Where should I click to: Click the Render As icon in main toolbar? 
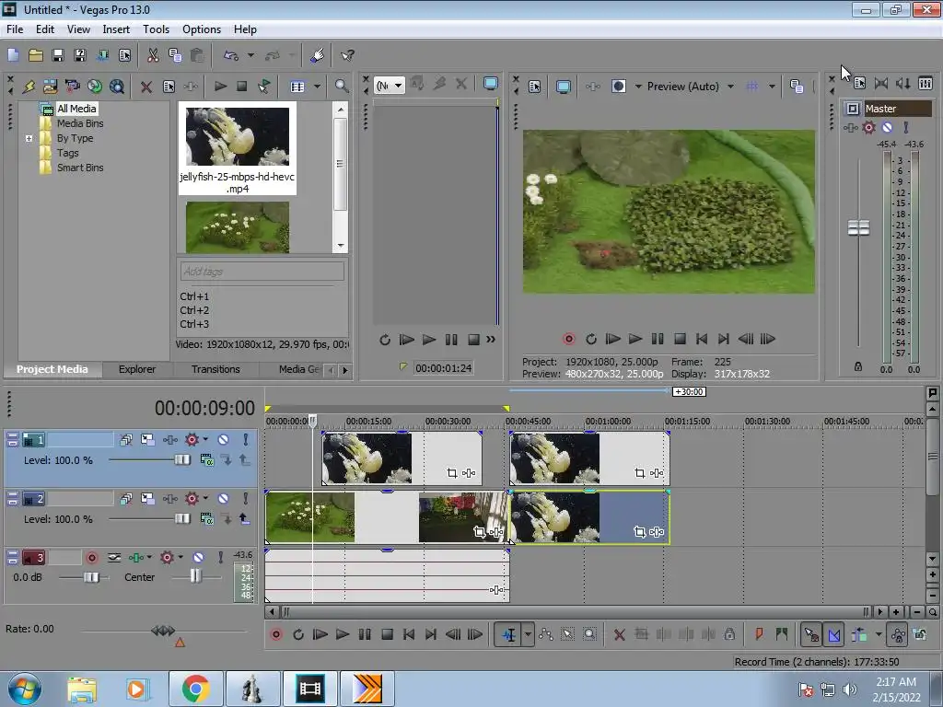click(101, 56)
